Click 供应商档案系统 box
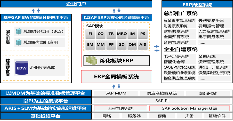This screenshot has height=121, width=233. pyautogui.click(x=162, y=93)
